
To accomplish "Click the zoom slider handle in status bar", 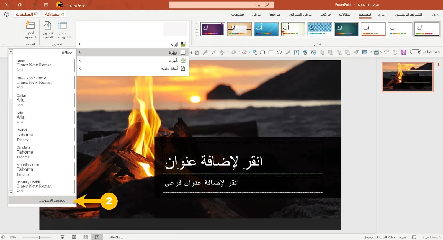I will point(40,237).
